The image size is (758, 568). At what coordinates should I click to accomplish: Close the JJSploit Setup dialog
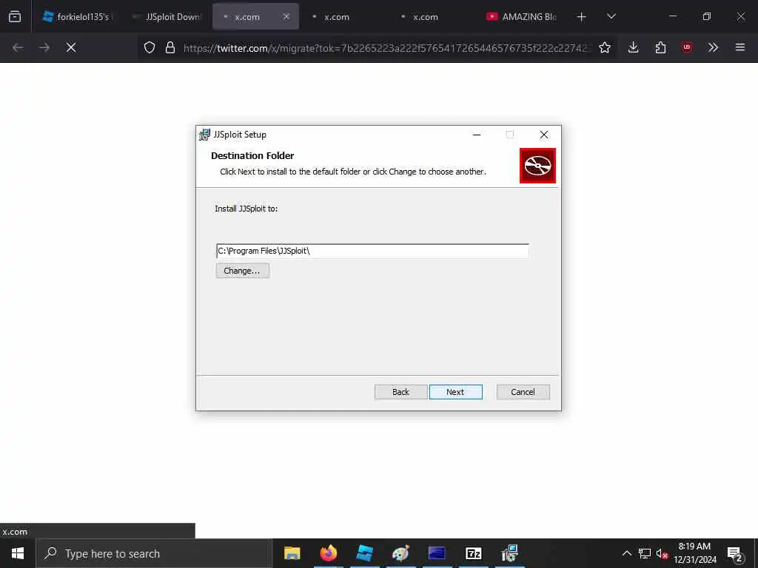coord(544,135)
